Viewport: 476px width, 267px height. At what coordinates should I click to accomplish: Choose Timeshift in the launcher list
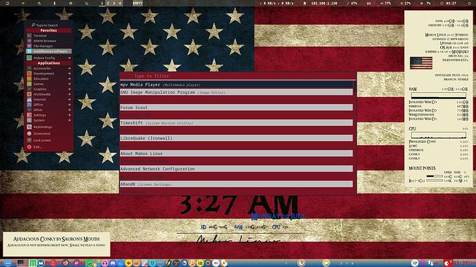pos(237,123)
